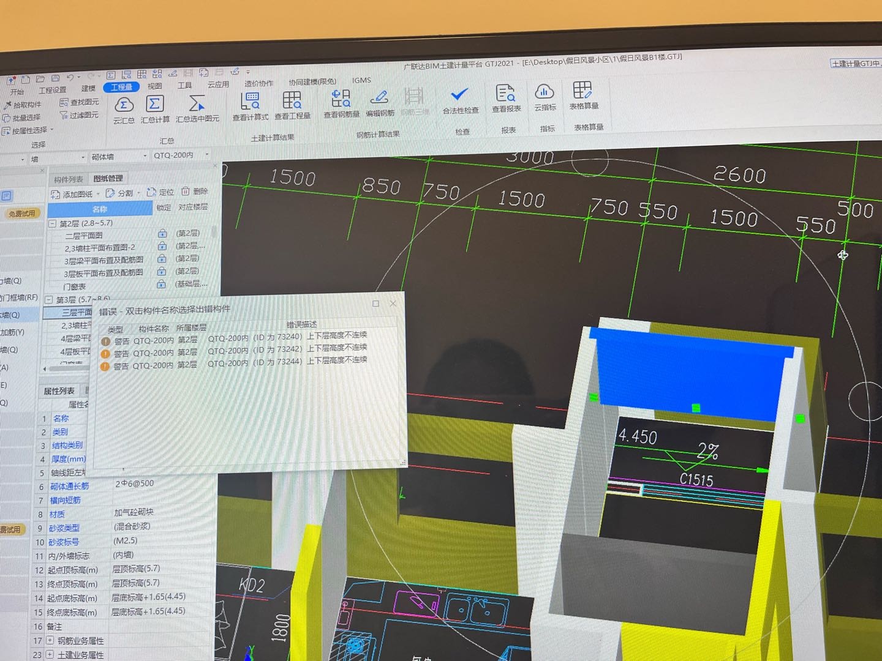
Task: Click 定位 locate drawing icon
Action: (160, 192)
